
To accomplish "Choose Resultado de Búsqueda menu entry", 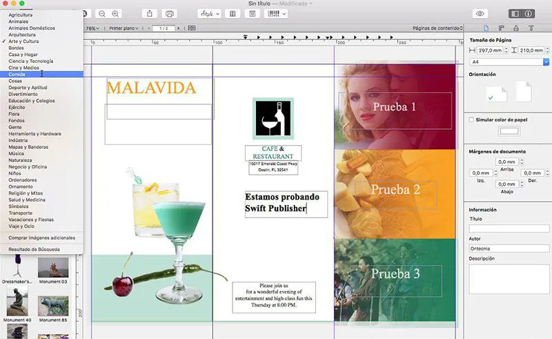I will [x=41, y=249].
